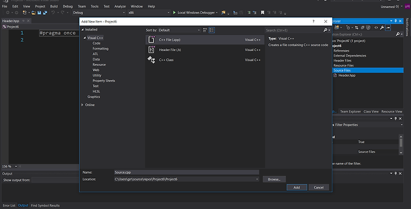Switch to the Team Explorer tab
The height and width of the screenshot is (209, 411).
pyautogui.click(x=350, y=112)
